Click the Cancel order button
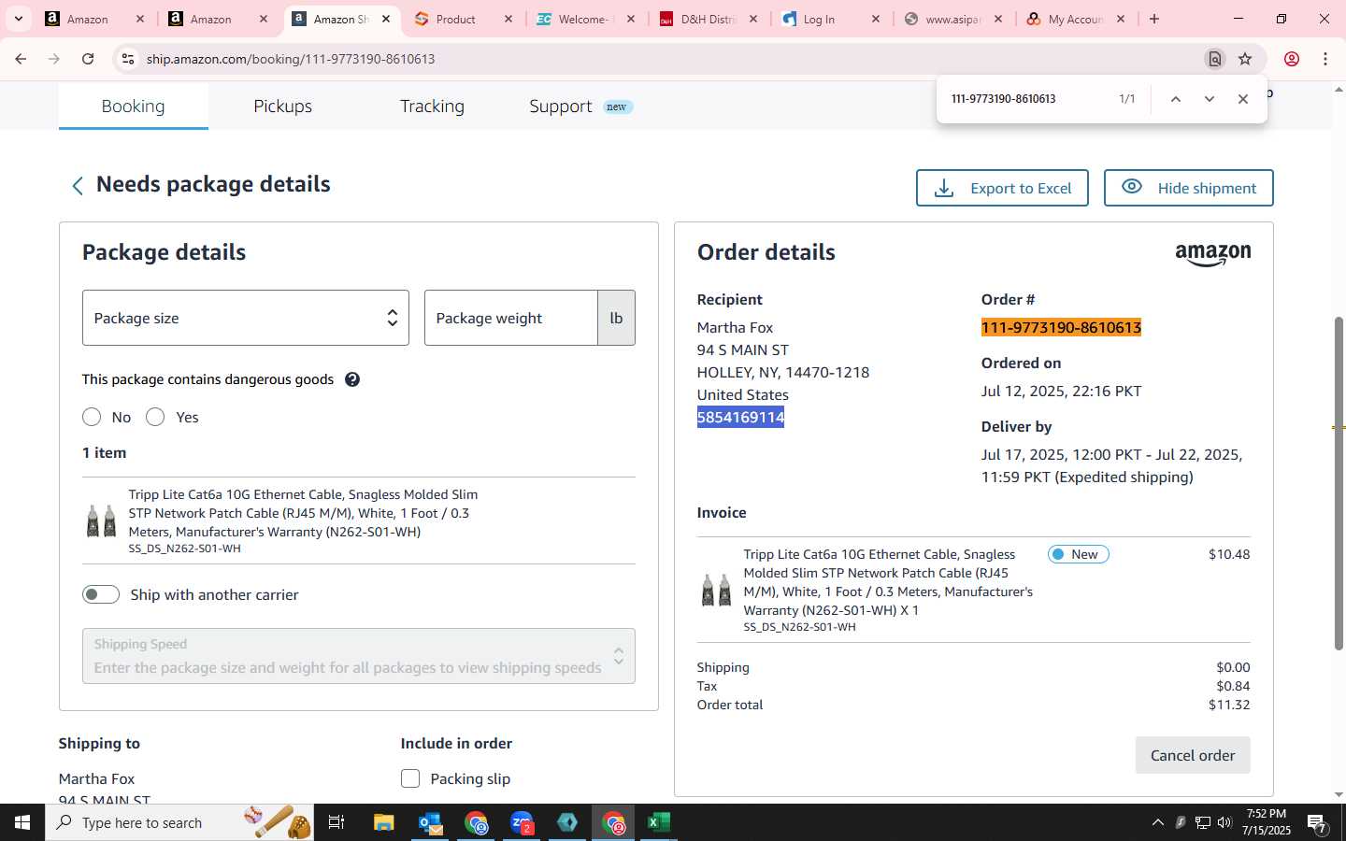The image size is (1346, 841). tap(1193, 755)
